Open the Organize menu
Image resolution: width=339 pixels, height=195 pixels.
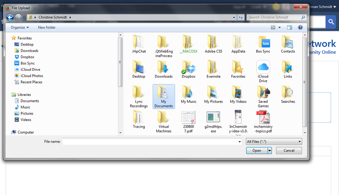(20, 27)
